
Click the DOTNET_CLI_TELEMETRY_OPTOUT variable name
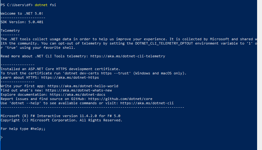pyautogui.click(x=164, y=43)
